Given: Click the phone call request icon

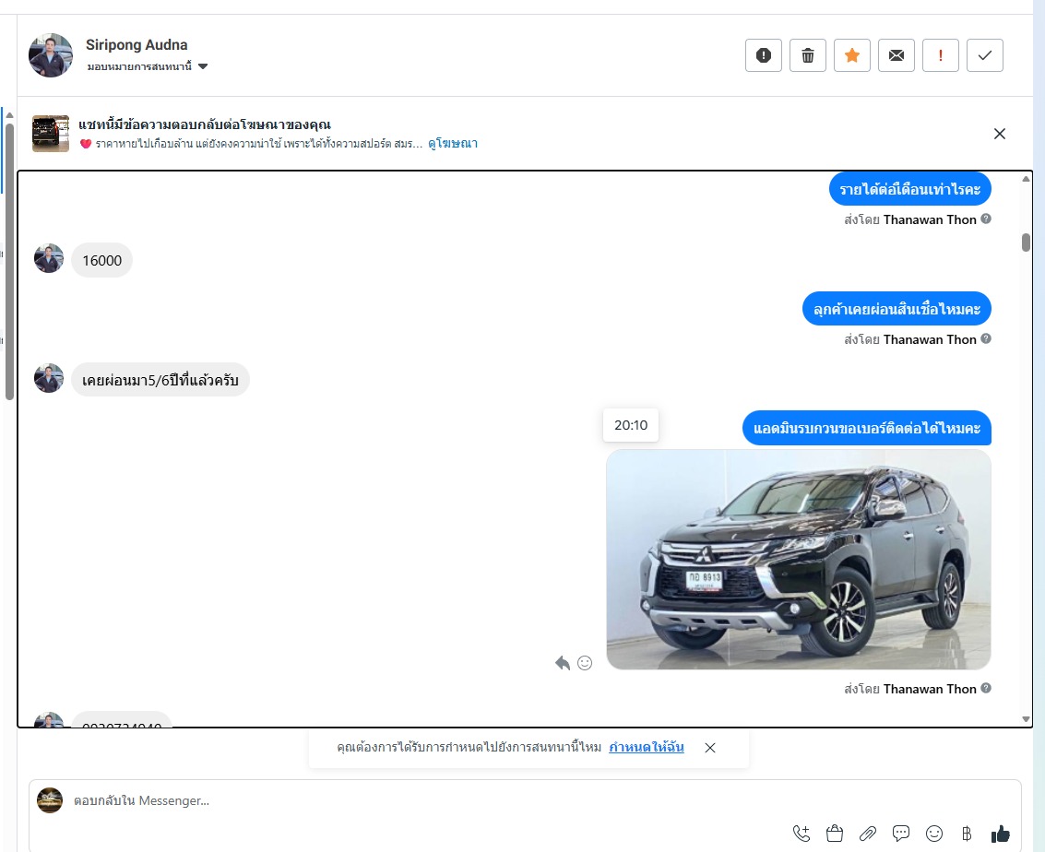Looking at the screenshot, I should point(802,834).
